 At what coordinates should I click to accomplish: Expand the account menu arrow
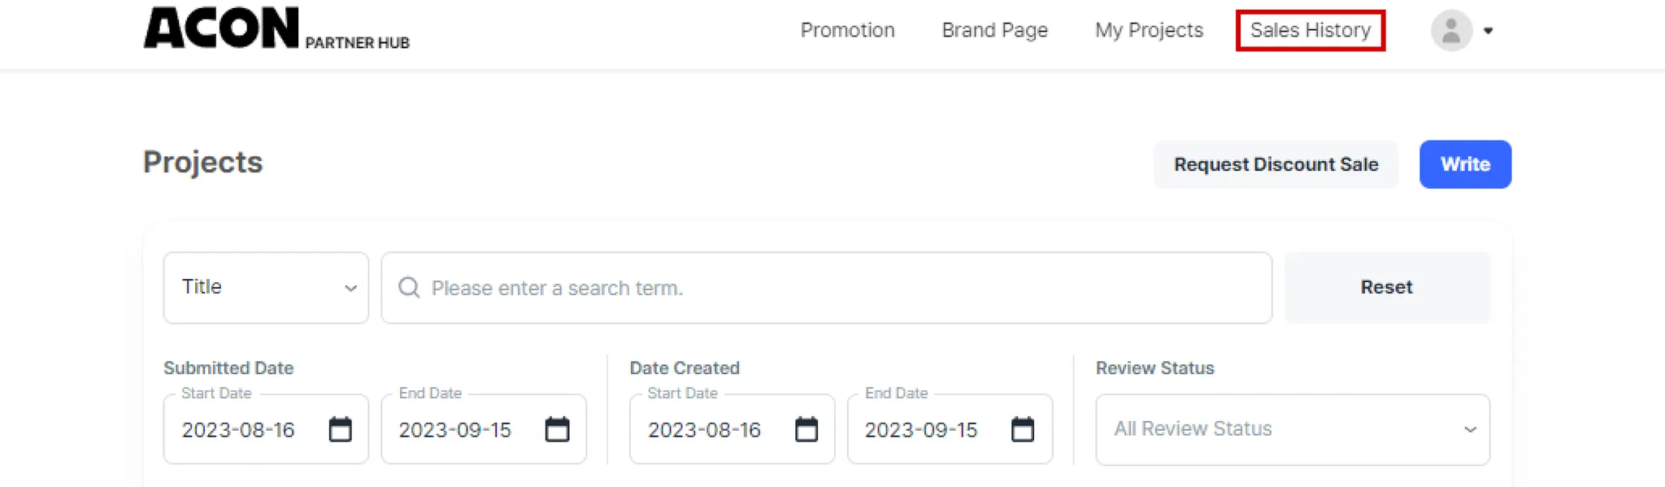(x=1488, y=31)
